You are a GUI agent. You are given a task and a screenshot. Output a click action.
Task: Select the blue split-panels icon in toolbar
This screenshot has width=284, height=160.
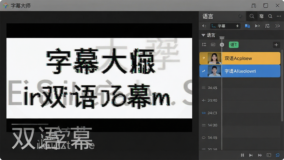247,26
